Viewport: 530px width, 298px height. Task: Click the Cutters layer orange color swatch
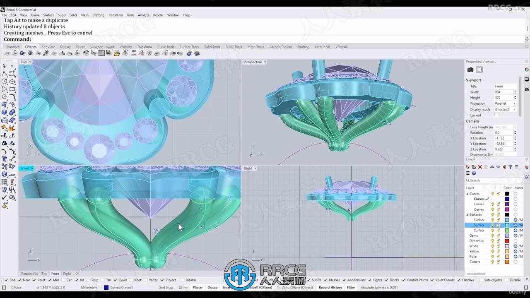pos(507,262)
